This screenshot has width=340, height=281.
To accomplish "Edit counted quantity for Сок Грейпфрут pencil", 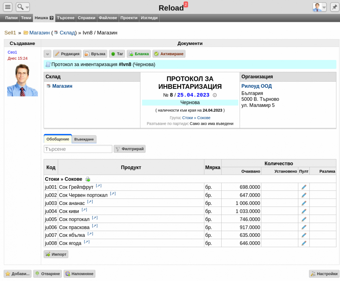I will point(304,187).
